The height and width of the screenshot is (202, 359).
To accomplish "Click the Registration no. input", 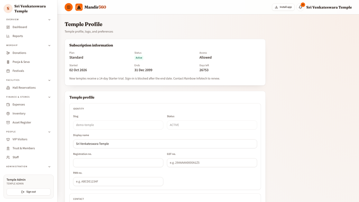I will pos(118,163).
